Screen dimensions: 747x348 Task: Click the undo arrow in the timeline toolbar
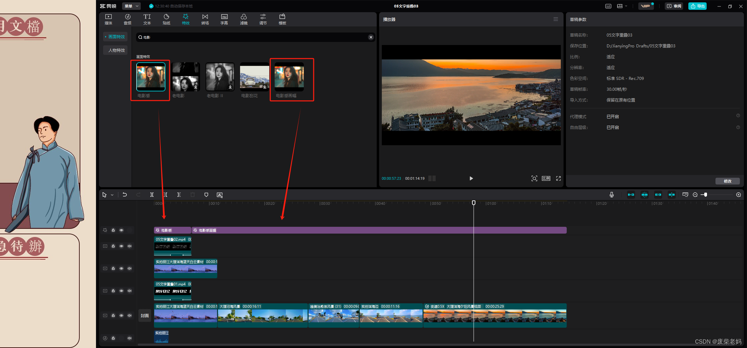coord(125,195)
